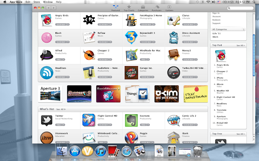
Task: Open the AudioNote microphone icon
Action: pyautogui.click(x=89, y=72)
